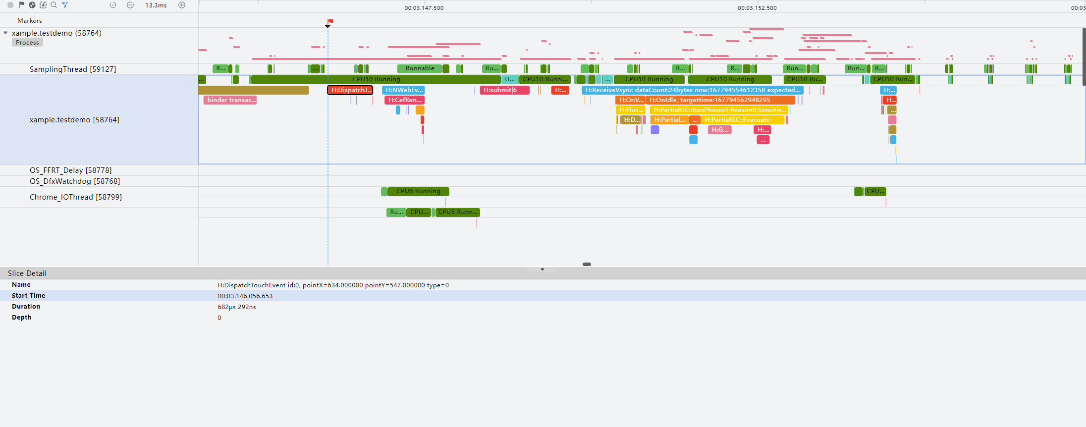Click the 00:03.147.500 time ruler label
Image resolution: width=1086 pixels, height=427 pixels.
pyautogui.click(x=424, y=8)
